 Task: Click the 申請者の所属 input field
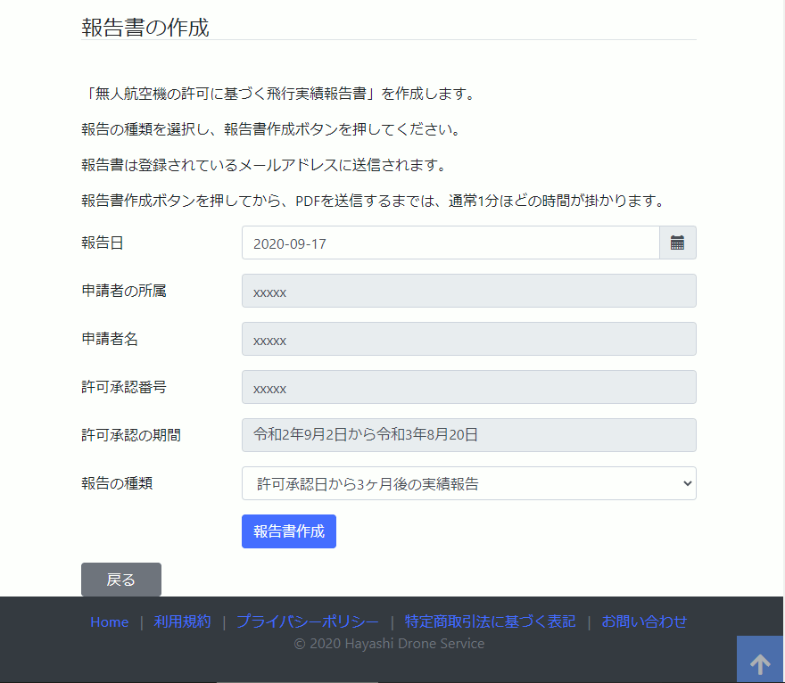coord(468,290)
